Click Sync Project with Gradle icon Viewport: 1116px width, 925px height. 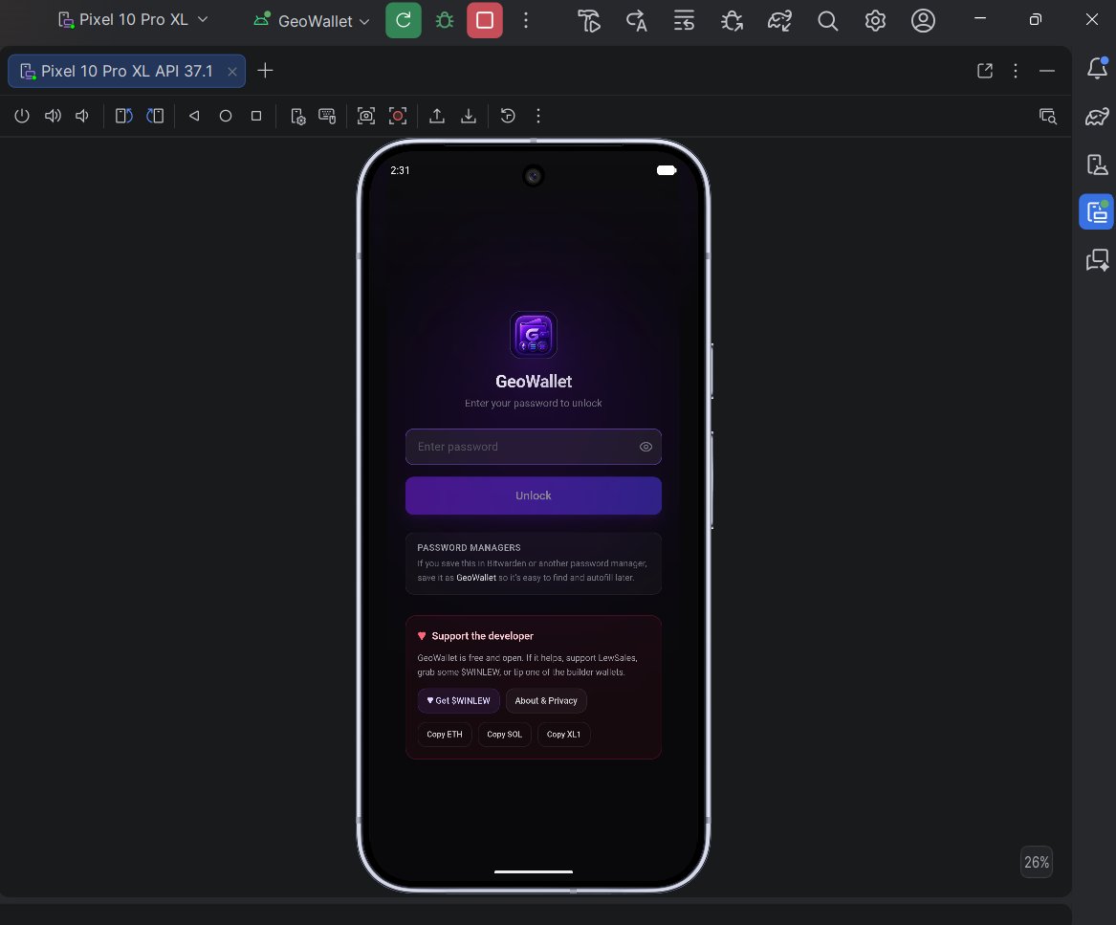point(779,21)
